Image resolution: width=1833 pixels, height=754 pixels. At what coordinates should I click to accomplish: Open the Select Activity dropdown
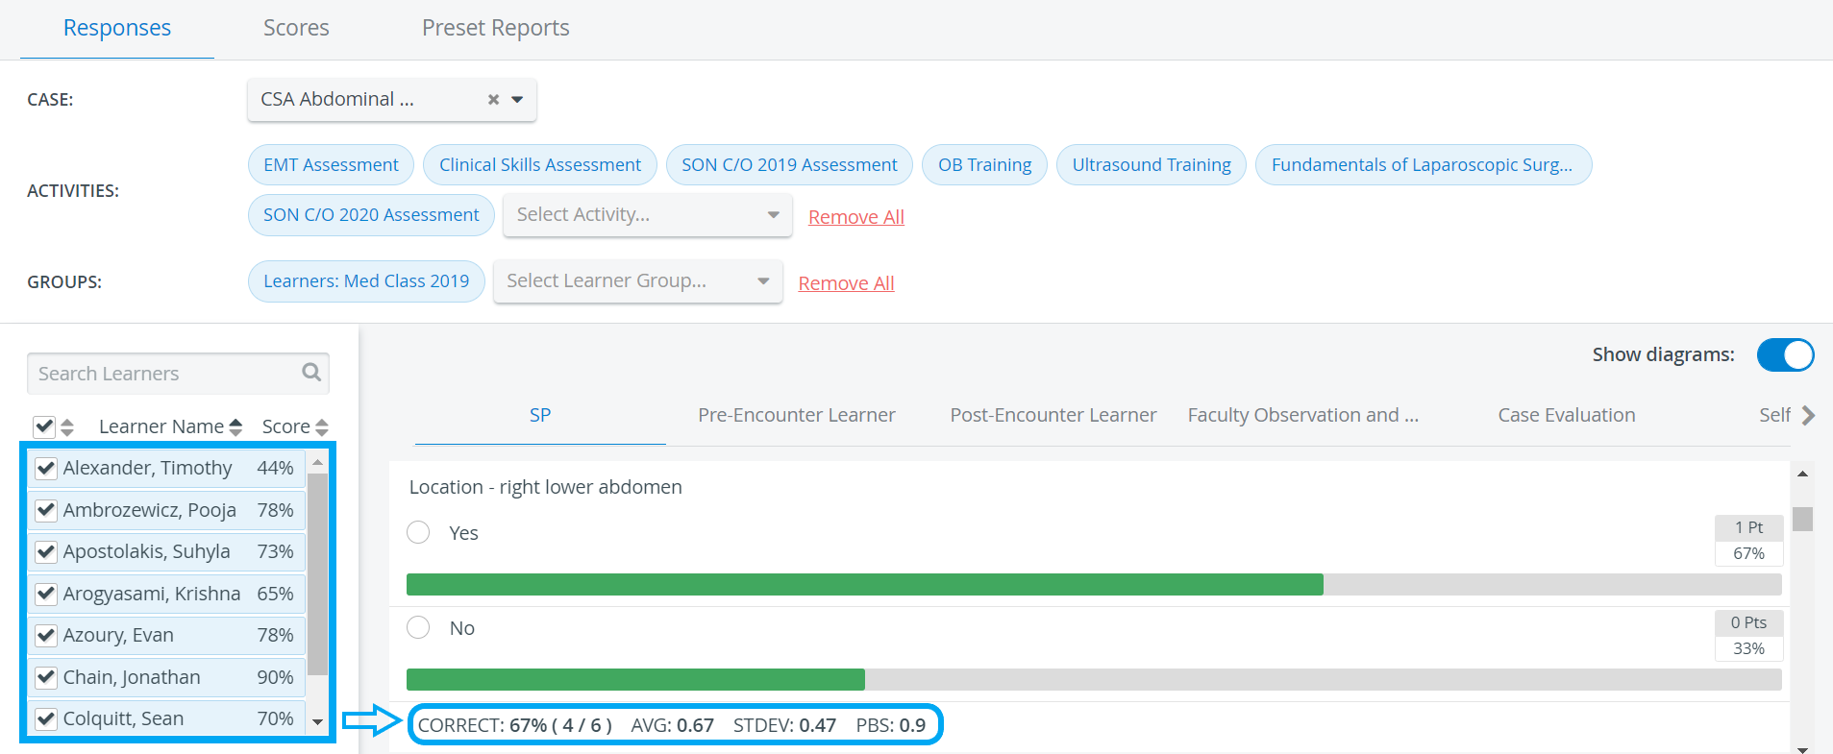[647, 215]
